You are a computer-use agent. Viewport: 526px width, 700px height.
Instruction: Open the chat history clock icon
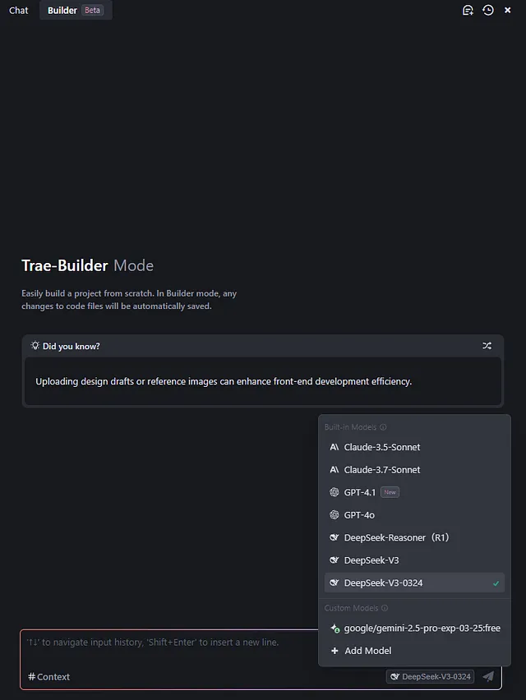pyautogui.click(x=488, y=10)
